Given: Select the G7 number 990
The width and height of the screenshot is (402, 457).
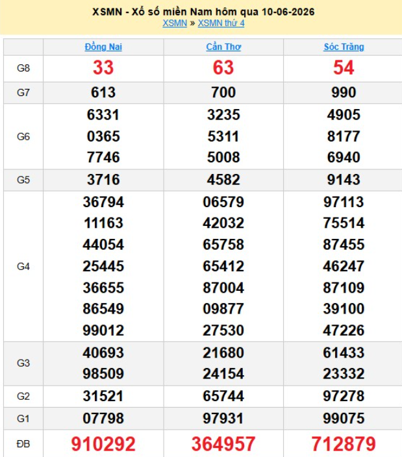Looking at the screenshot, I should [x=344, y=92].
